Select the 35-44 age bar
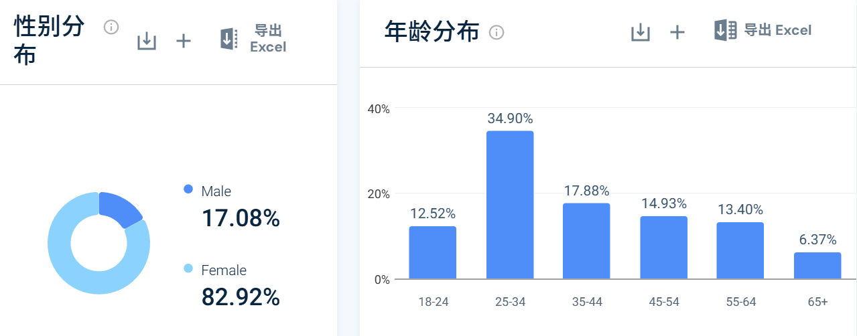This screenshot has height=336, width=857. 586,241
